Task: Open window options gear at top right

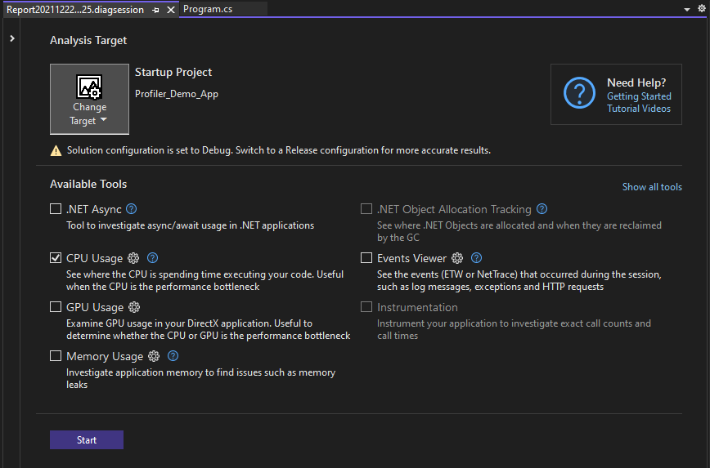Action: point(701,9)
